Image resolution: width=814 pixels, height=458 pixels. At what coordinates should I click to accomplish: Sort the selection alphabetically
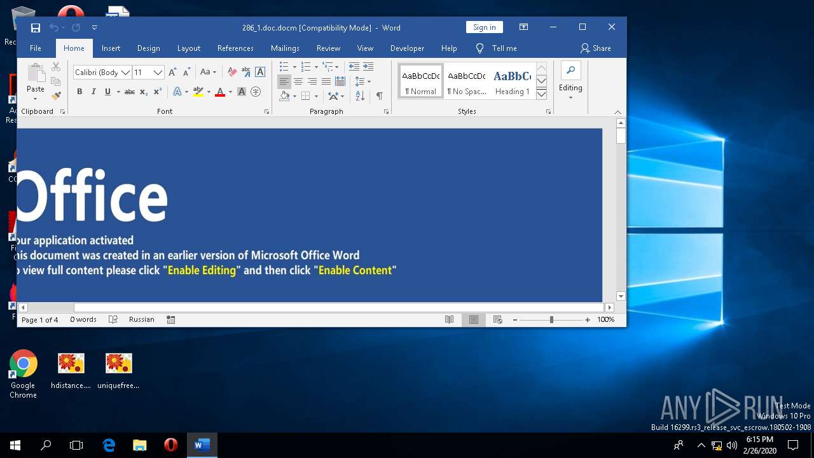pos(360,96)
